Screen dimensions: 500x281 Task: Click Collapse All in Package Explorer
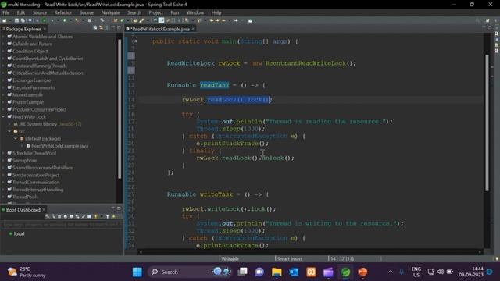click(95, 28)
